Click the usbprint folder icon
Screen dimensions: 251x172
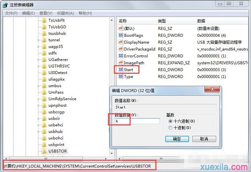pyautogui.click(x=44, y=145)
